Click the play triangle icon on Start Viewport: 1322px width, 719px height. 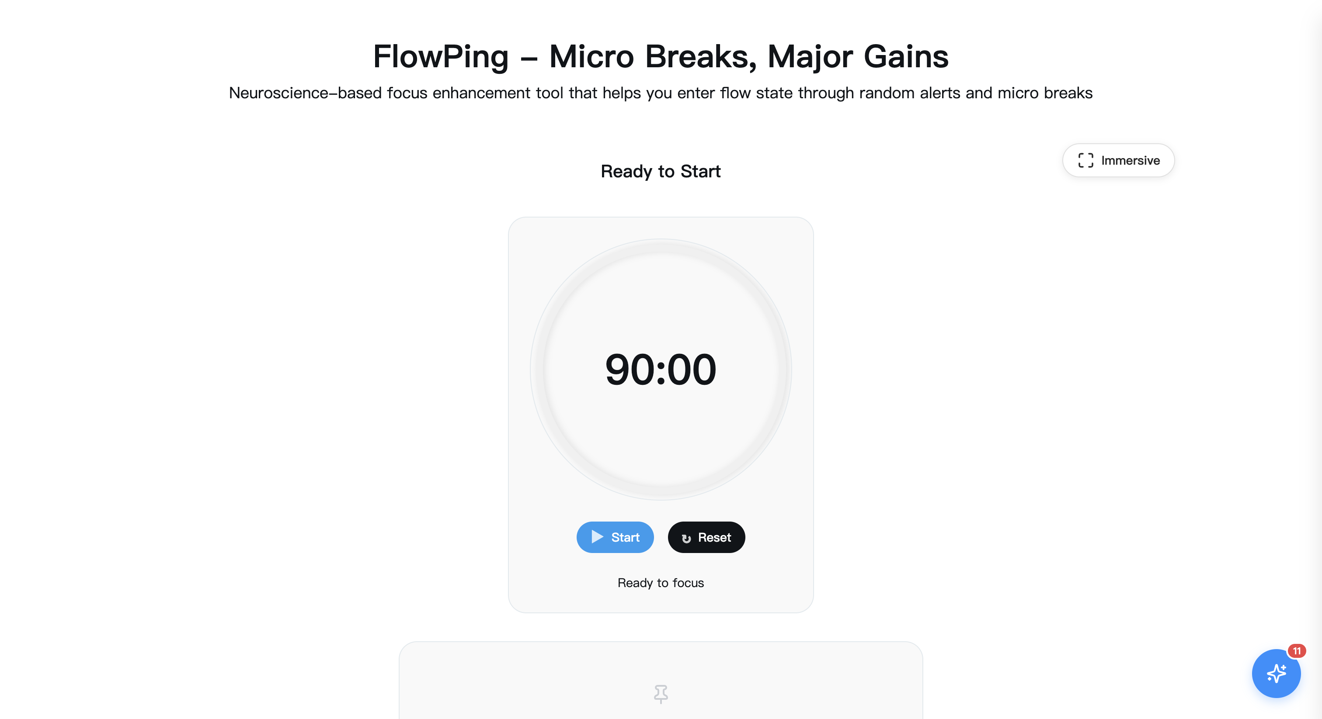coord(597,537)
